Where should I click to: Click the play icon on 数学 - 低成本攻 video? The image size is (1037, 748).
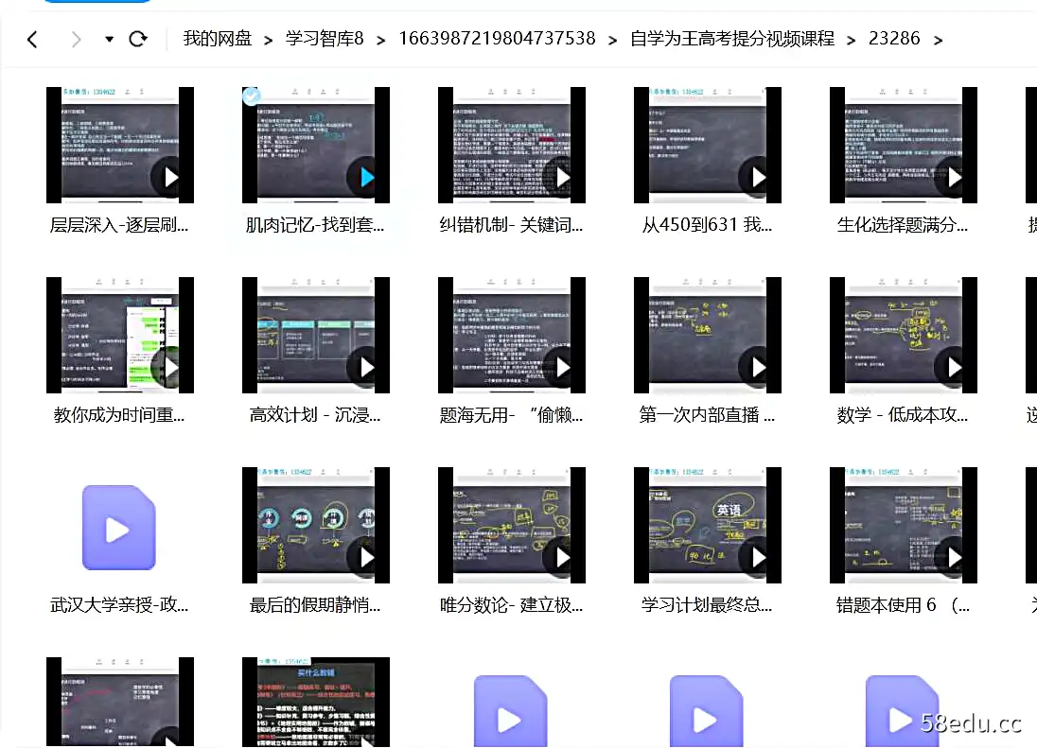954,367
